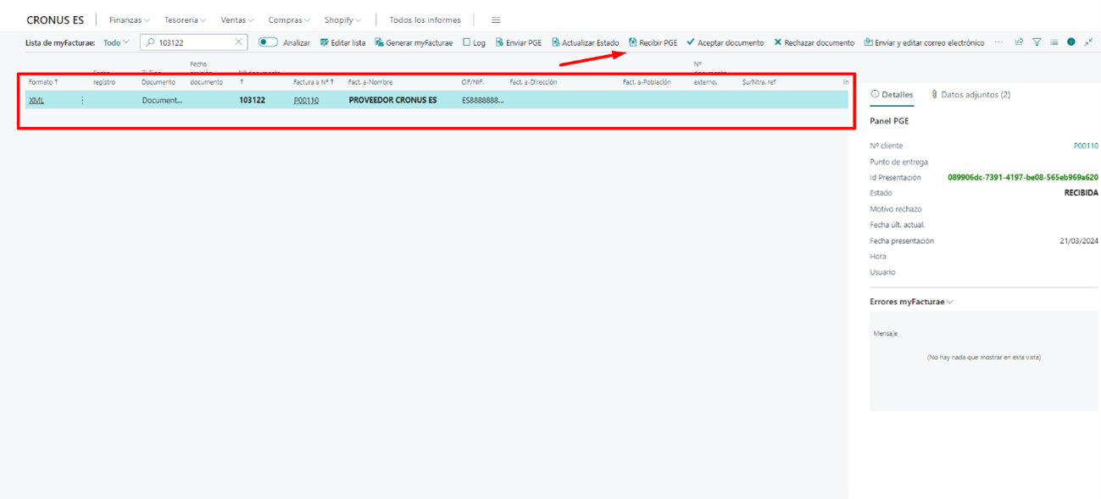
Task: Expand the Shopify menu
Action: coord(342,20)
